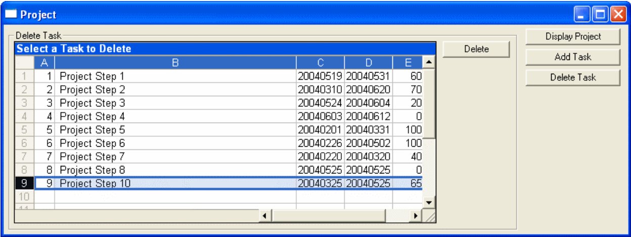Click start date cell 20040325
This screenshot has height=237, width=631.
tap(320, 184)
